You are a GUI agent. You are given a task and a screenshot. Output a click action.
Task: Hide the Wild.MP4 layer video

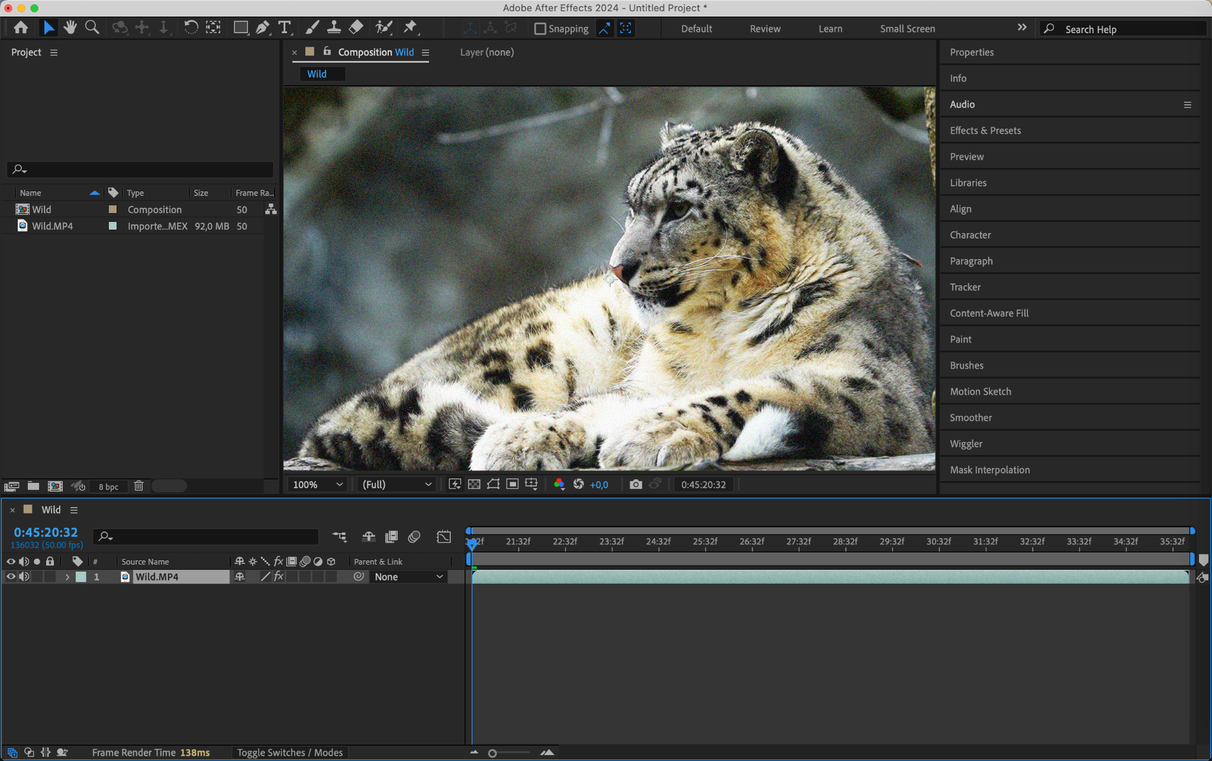(11, 576)
